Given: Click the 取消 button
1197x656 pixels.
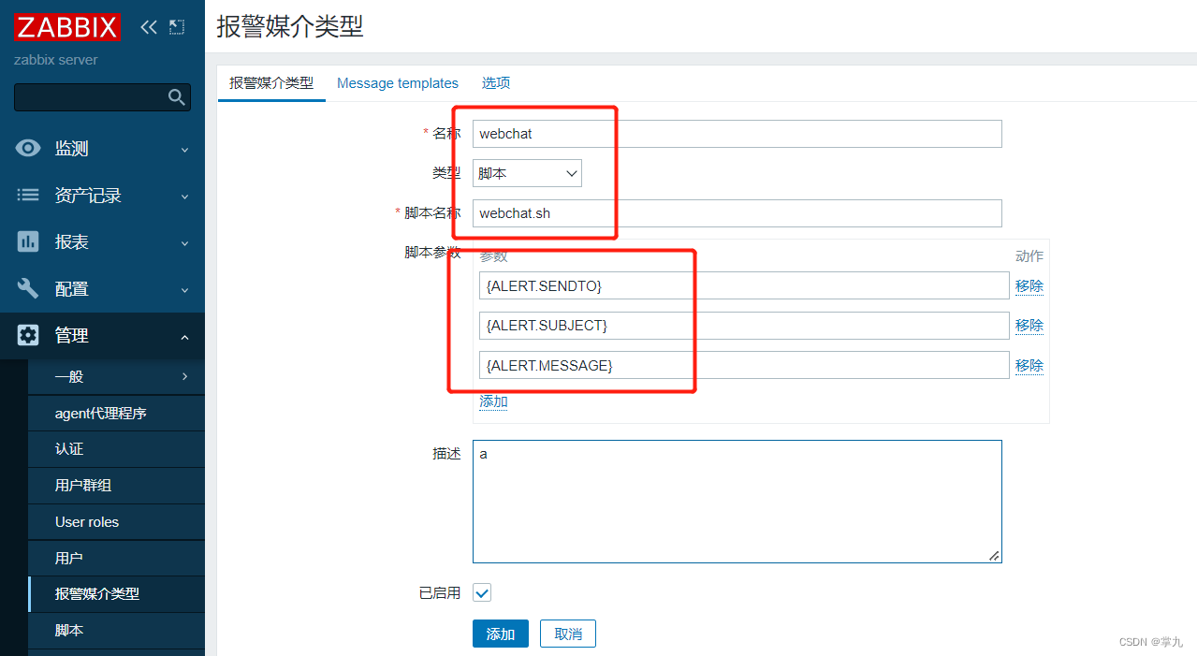Looking at the screenshot, I should 568,634.
